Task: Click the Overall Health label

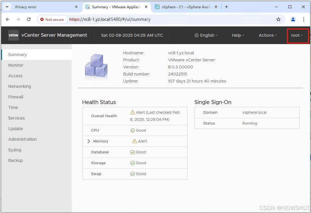Action: pyautogui.click(x=104, y=116)
